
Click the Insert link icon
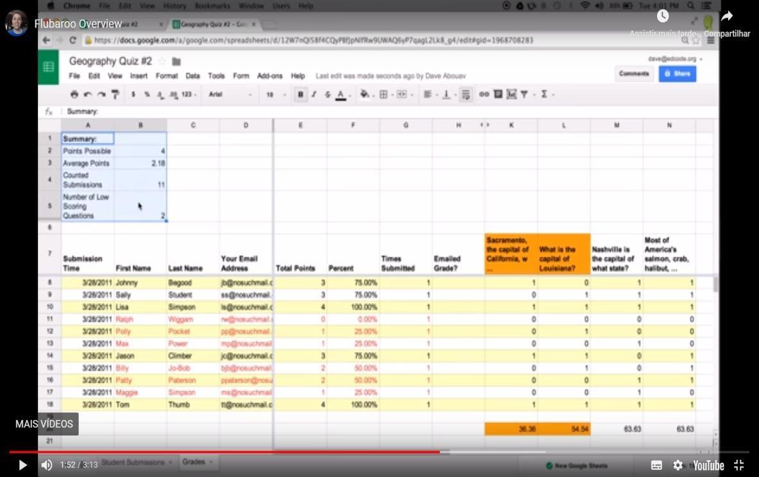[x=484, y=94]
